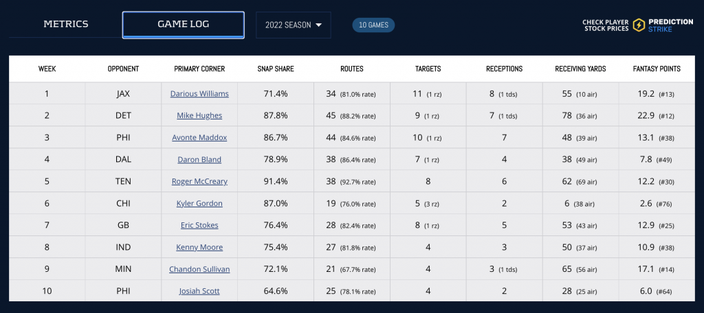Click the Targets column header
Viewport: 704px width, 313px height.
click(x=428, y=69)
